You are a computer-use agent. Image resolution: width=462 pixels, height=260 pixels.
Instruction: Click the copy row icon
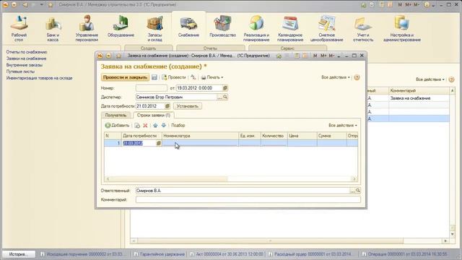(137, 125)
